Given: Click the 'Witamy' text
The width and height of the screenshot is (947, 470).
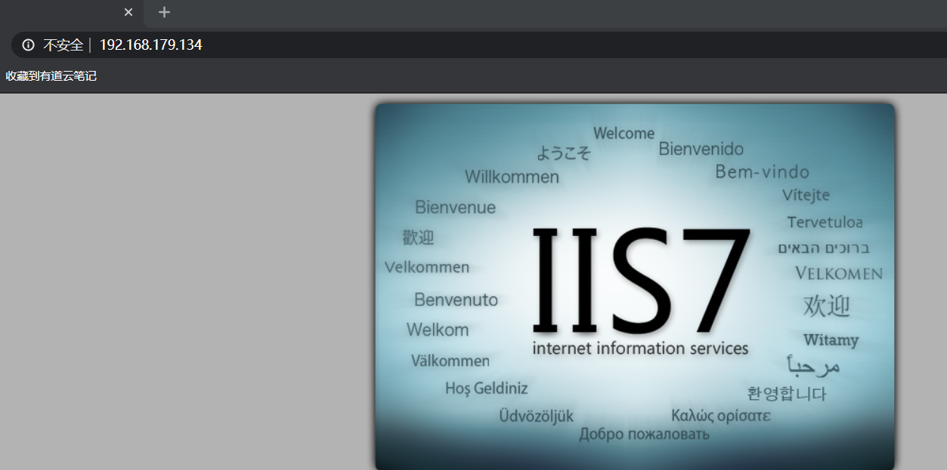Looking at the screenshot, I should (x=831, y=340).
